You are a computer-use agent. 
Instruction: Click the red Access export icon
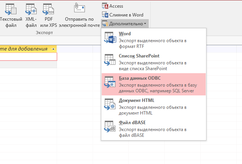[x=105, y=6]
